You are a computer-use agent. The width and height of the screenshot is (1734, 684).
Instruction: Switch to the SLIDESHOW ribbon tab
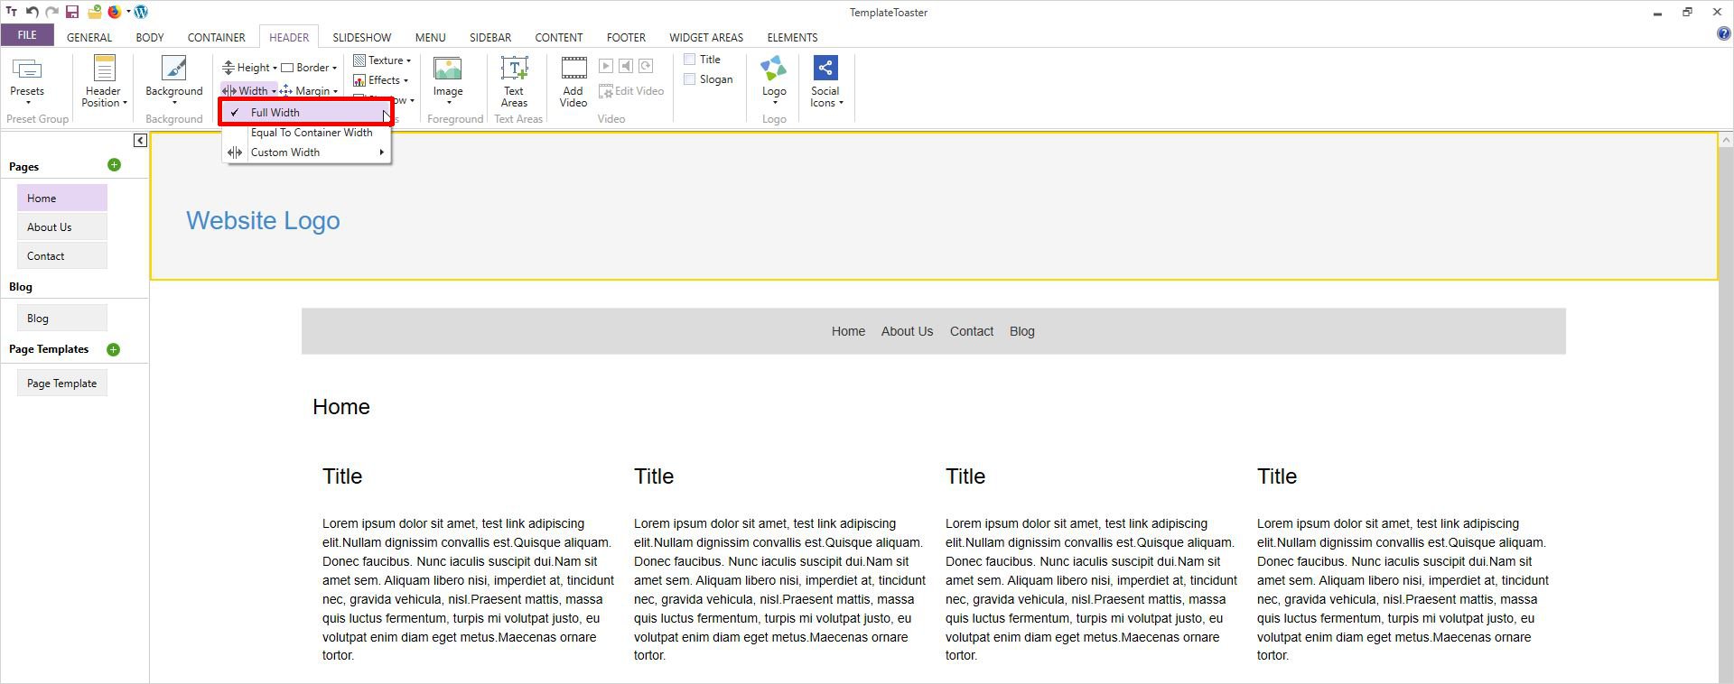coord(361,37)
